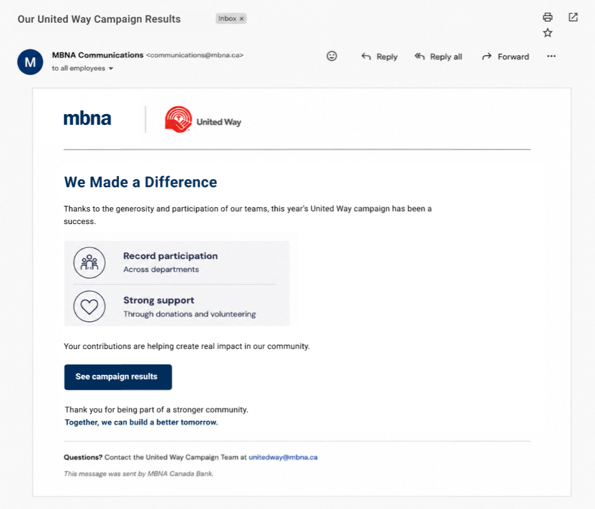The width and height of the screenshot is (595, 509).
Task: Remove the Inbox label with its x
Action: pos(241,19)
